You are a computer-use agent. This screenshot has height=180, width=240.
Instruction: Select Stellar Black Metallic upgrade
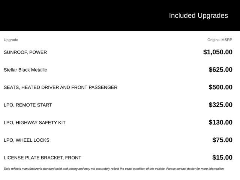tap(25, 70)
